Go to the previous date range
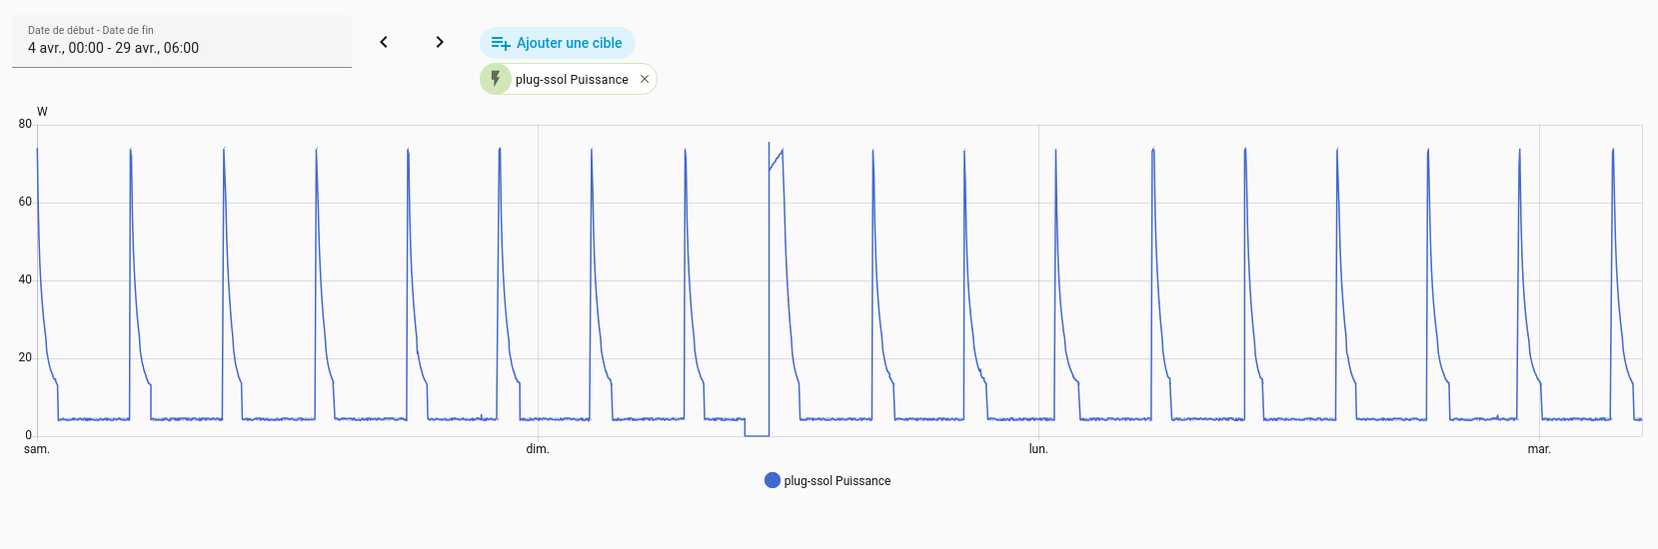Image resolution: width=1658 pixels, height=549 pixels. [x=384, y=42]
